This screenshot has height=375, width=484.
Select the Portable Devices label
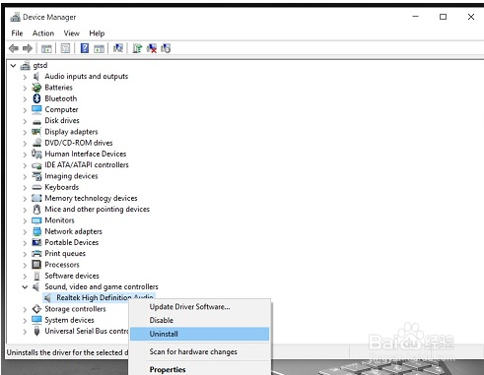(72, 242)
